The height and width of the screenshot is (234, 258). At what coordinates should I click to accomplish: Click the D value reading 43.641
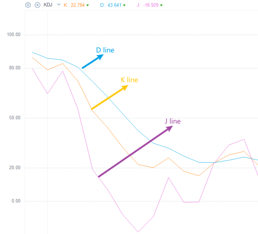pos(114,5)
